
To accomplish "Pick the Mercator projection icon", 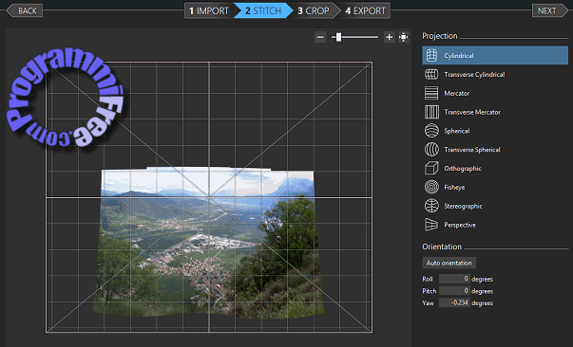I will [431, 93].
